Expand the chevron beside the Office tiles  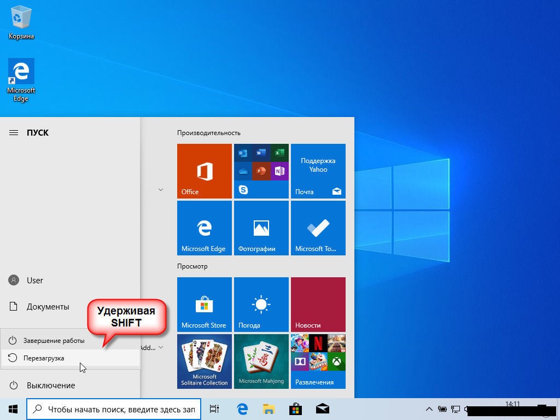[161, 190]
